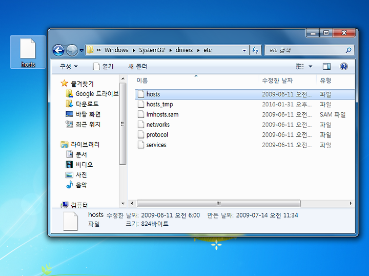Click the horizontal scroll right arrow
Screen dimensions: 369x276
[x=351, y=203]
